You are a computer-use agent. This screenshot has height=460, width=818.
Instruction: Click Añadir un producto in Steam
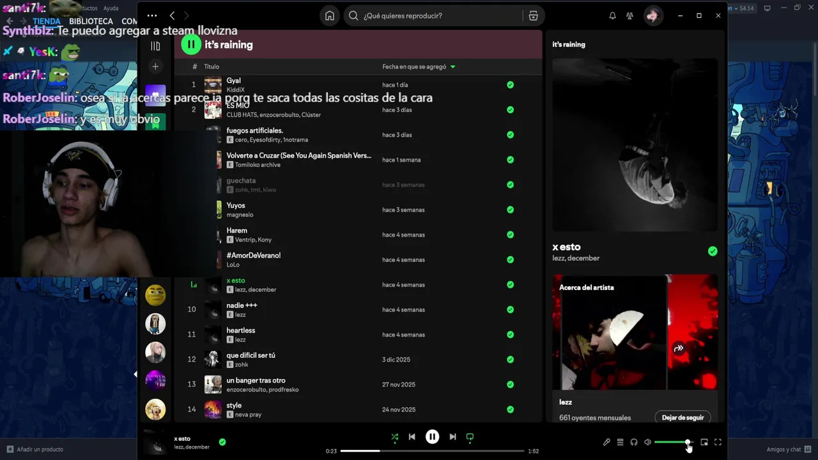tap(35, 449)
